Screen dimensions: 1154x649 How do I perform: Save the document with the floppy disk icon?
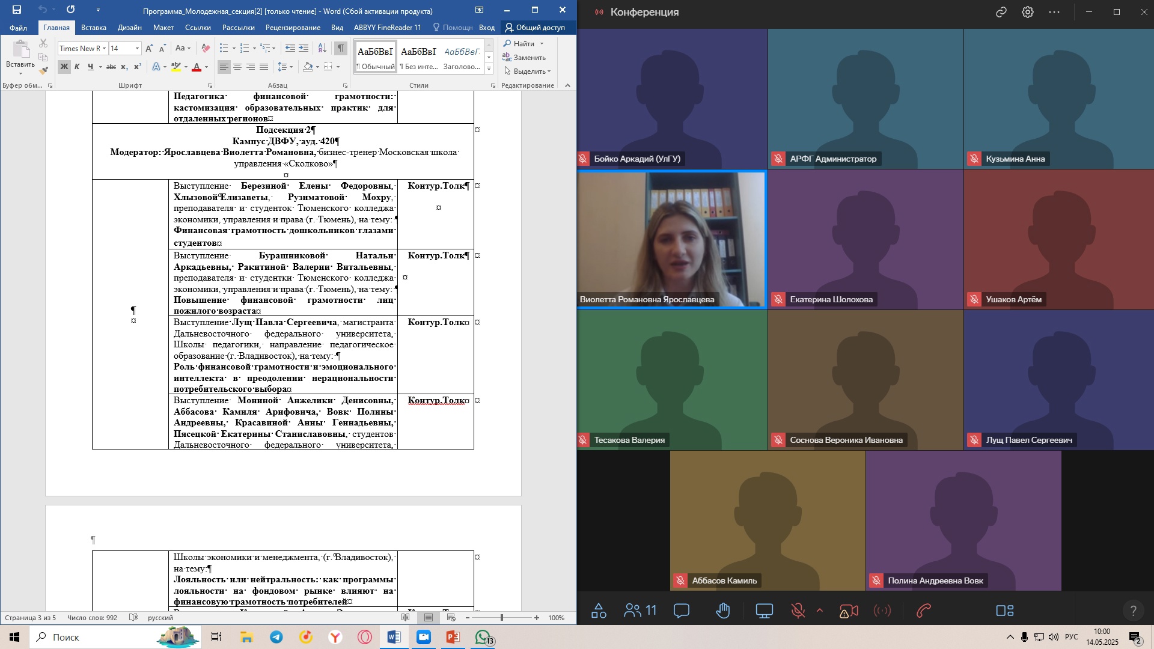pos(17,10)
